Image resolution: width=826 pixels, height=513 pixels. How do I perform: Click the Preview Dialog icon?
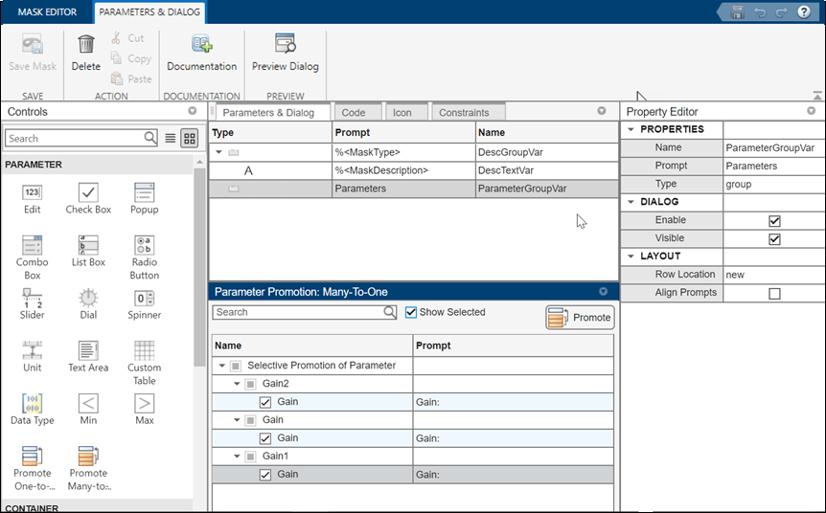[x=285, y=45]
